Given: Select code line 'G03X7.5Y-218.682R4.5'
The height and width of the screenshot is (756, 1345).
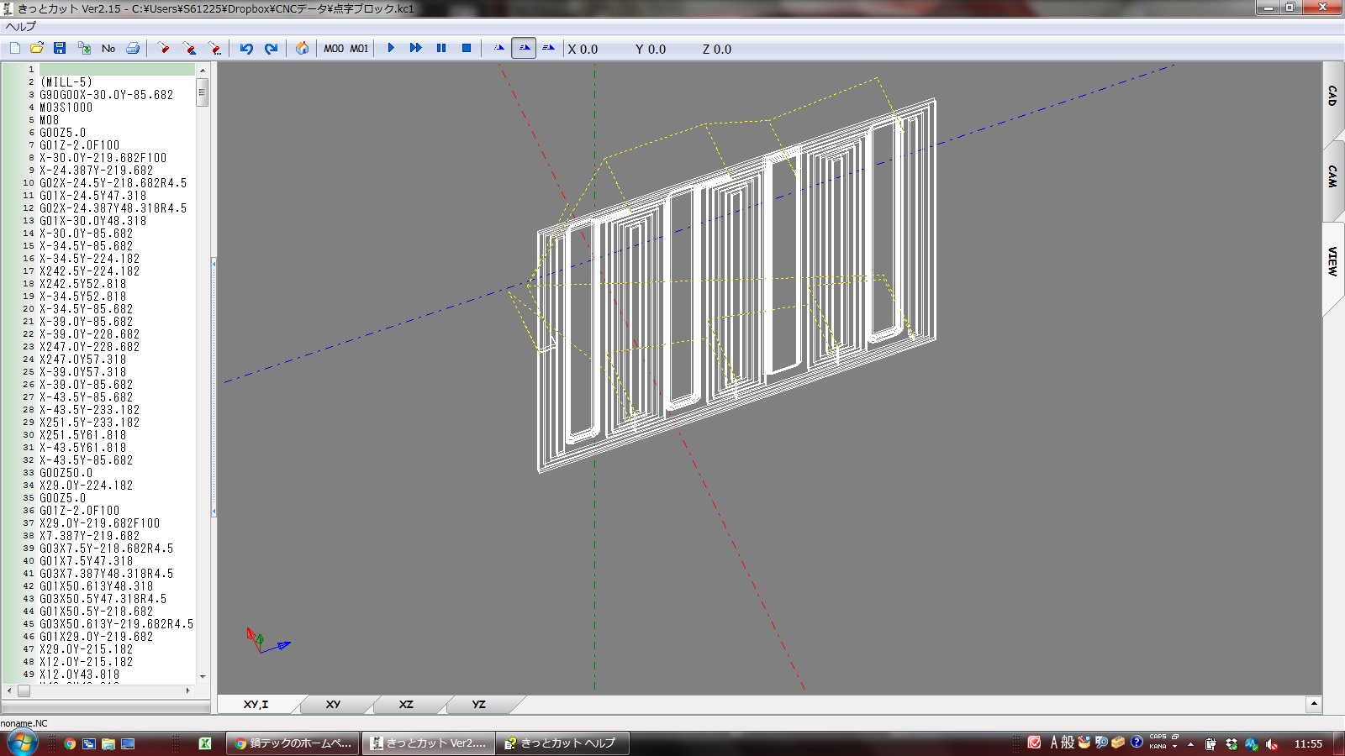Looking at the screenshot, I should 107,549.
